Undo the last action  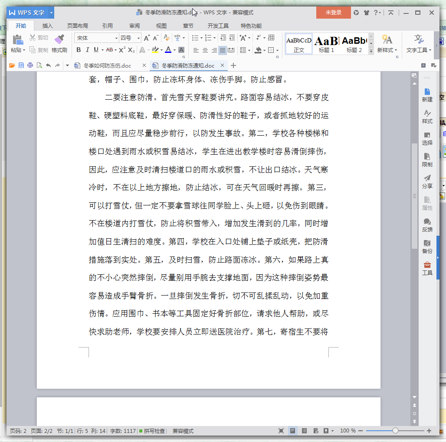[48, 65]
